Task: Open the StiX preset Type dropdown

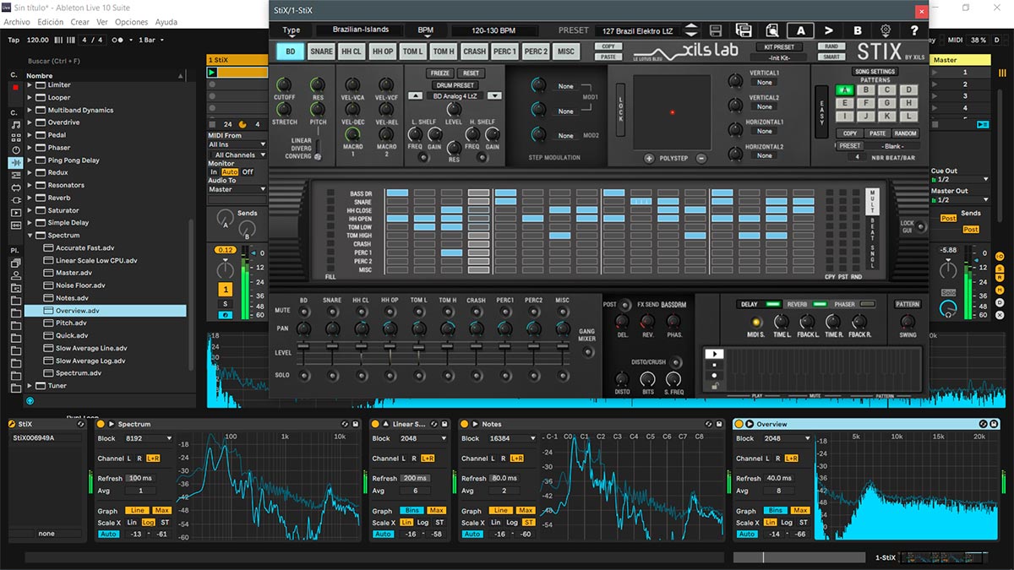Action: pos(292,31)
